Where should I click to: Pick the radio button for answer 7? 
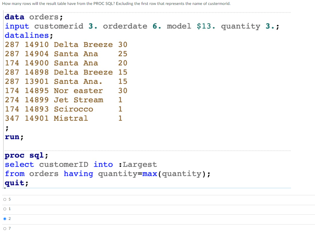coord(5,228)
